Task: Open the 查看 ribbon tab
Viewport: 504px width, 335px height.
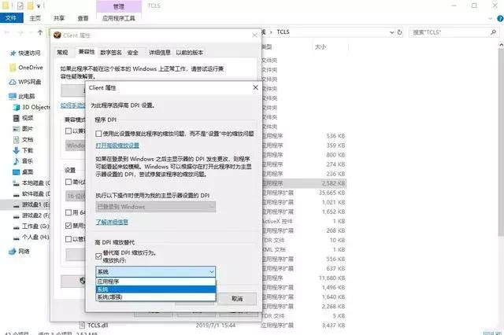Action: [83, 18]
